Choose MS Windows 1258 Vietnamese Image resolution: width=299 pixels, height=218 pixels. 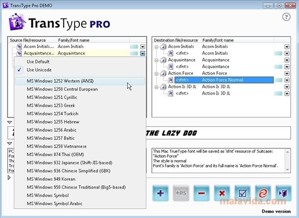coord(80,146)
